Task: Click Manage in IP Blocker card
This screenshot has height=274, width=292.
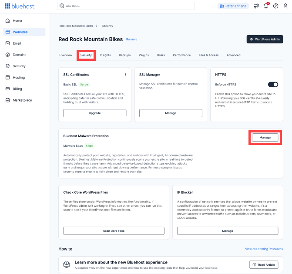Action: tap(228, 231)
